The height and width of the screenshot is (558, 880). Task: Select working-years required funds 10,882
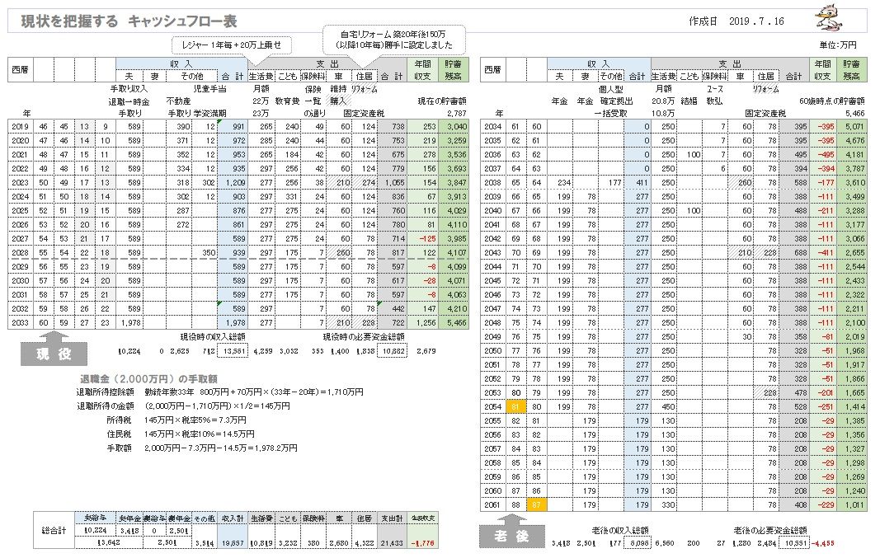point(393,351)
